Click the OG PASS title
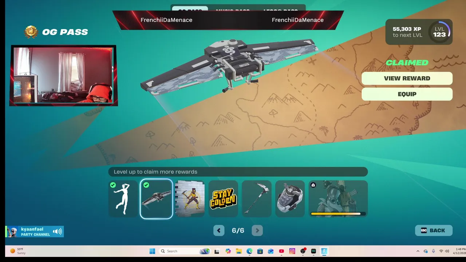Screen dimensions: 466x262 pyautogui.click(x=65, y=32)
